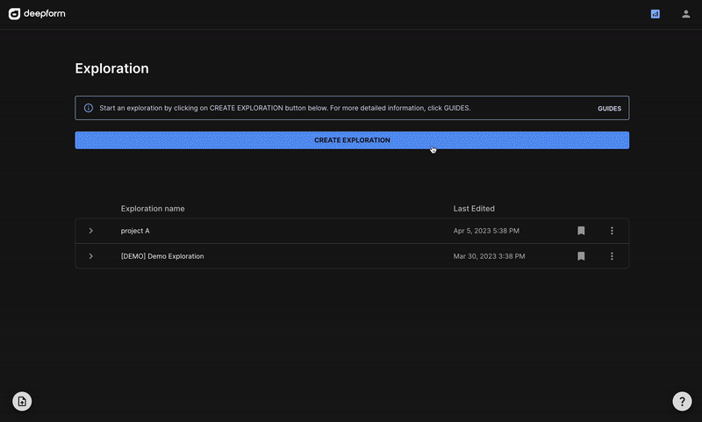Viewport: 702px width, 422px height.
Task: Click the Apr 5, 2023 date entry
Action: tap(486, 231)
